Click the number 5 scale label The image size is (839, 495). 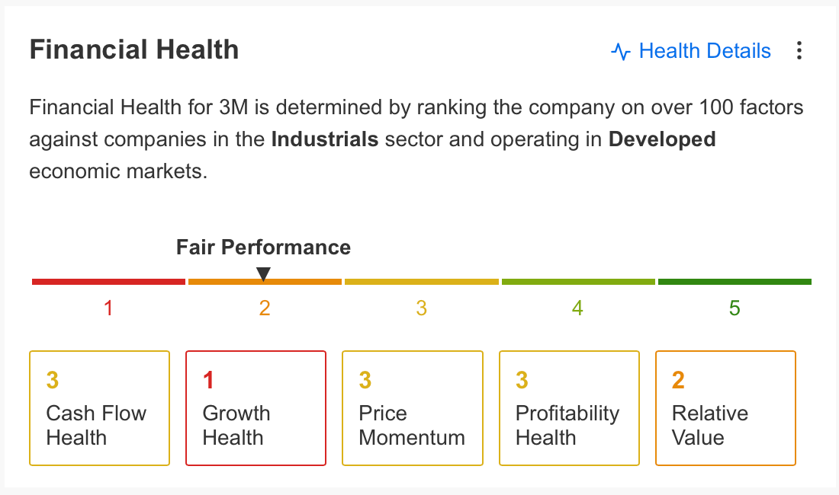pos(735,308)
